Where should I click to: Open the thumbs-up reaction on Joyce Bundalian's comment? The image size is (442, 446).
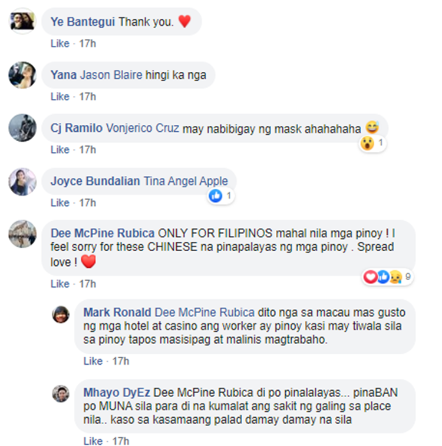[x=221, y=196]
